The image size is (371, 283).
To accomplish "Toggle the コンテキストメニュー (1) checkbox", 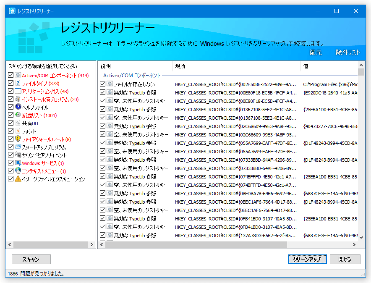I will pyautogui.click(x=10, y=171).
